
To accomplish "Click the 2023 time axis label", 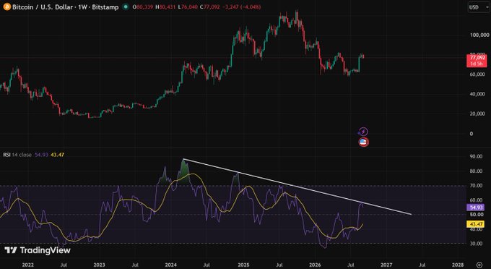I will tap(99, 265).
